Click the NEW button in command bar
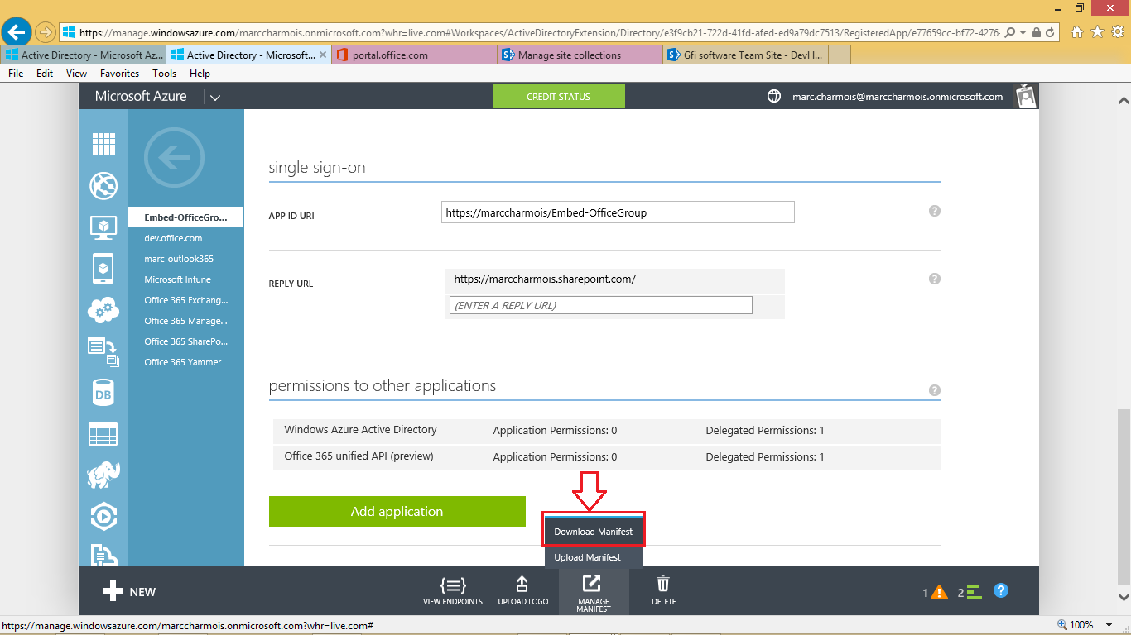1131x635 pixels. [x=129, y=591]
